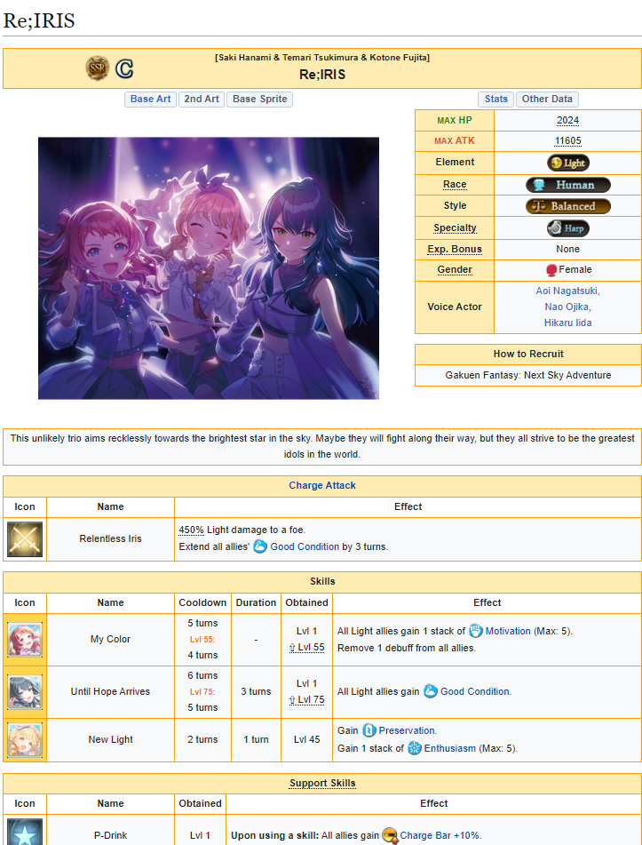Click the New Light skill name
The image size is (642, 845).
110,740
